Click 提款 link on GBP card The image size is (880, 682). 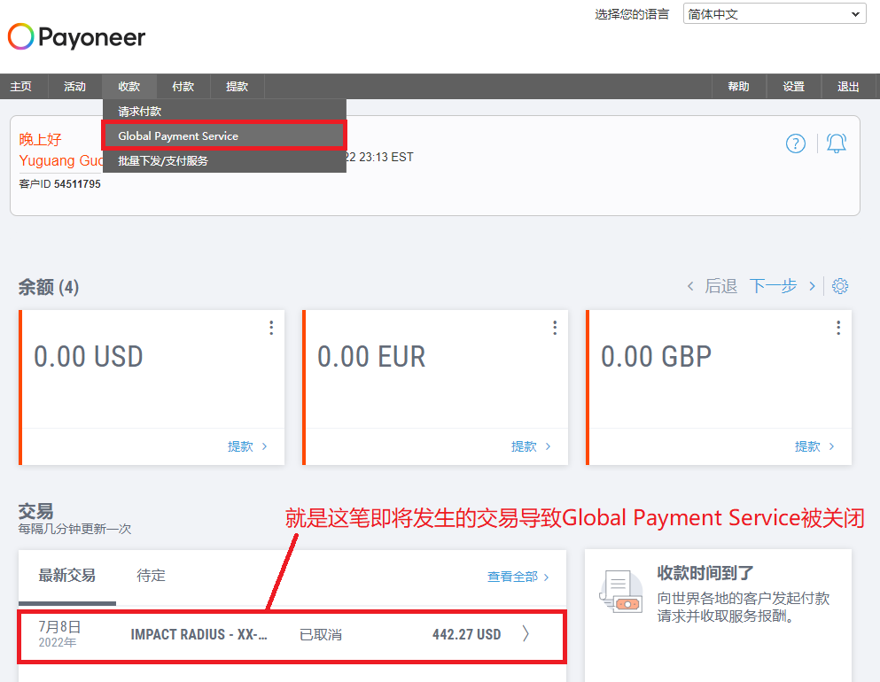[814, 446]
